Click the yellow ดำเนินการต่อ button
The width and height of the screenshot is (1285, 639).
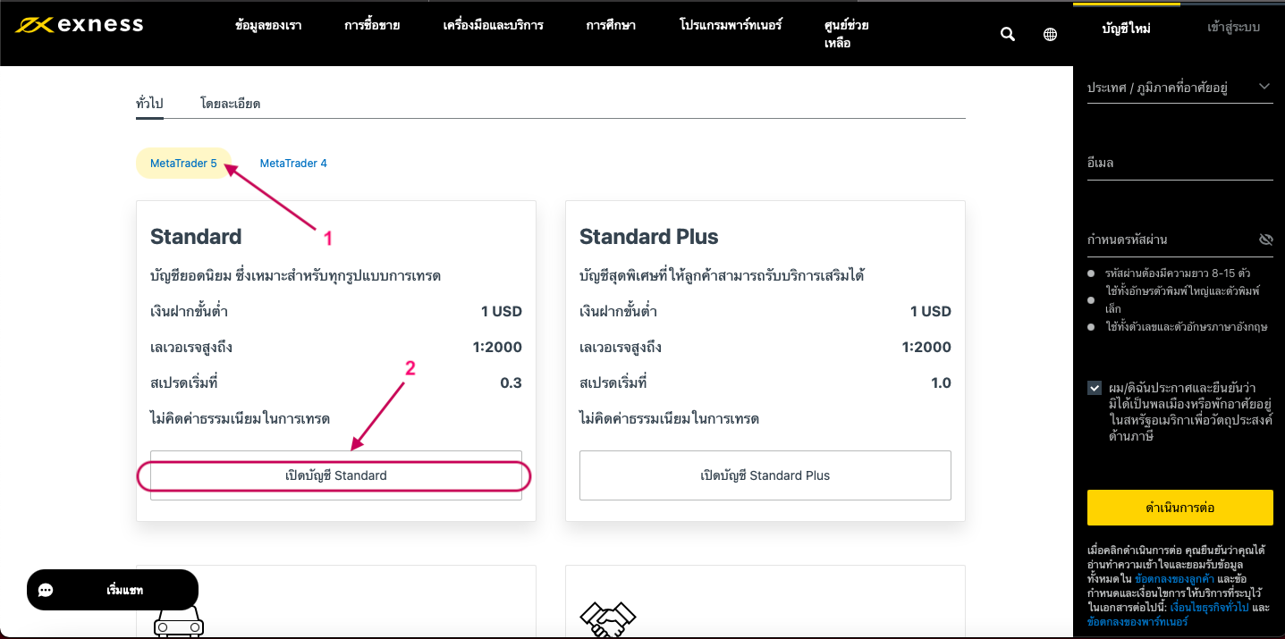(x=1180, y=508)
